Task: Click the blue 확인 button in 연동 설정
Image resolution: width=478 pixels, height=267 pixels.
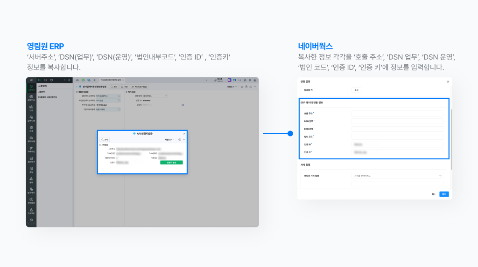Action: [x=444, y=194]
